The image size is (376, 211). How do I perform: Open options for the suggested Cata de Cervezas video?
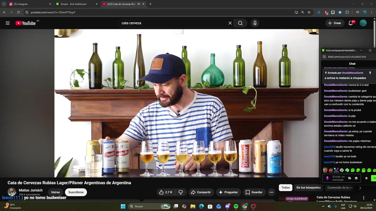[x=364, y=198]
